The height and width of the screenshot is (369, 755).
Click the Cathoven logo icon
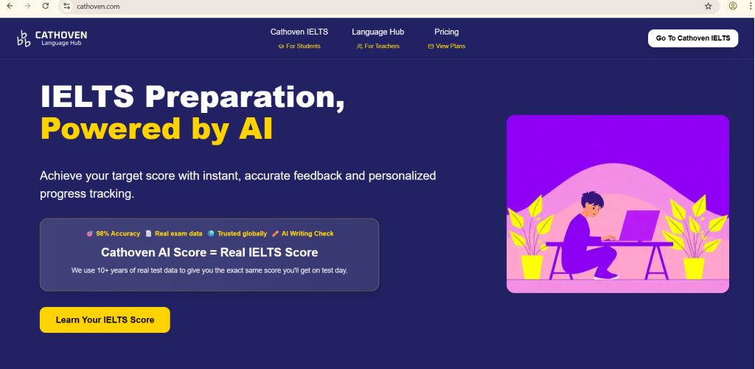(24, 38)
